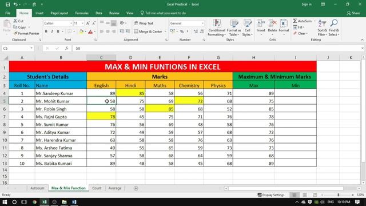This screenshot has width=366, height=206.
Task: Click the formula bar showing 58
Action: 217,48
